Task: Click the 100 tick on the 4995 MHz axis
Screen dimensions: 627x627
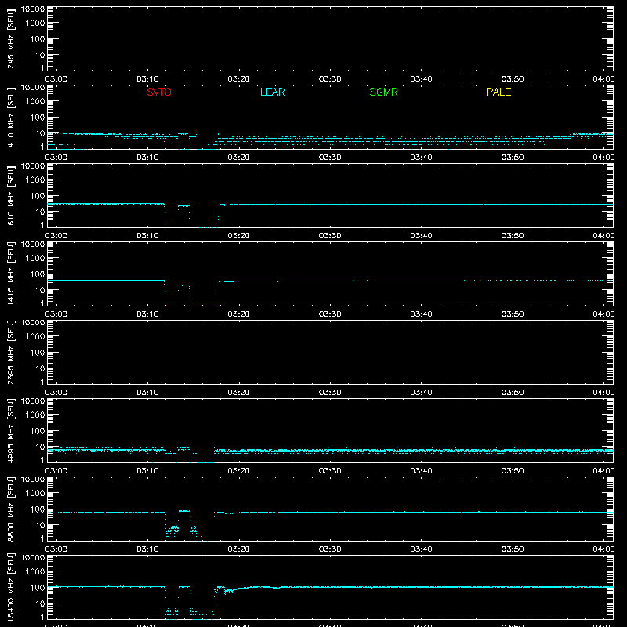Action: [38, 431]
